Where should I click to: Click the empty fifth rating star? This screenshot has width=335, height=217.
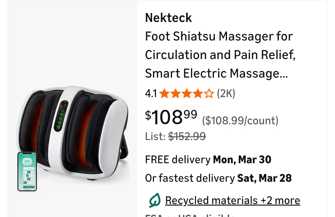pos(209,93)
